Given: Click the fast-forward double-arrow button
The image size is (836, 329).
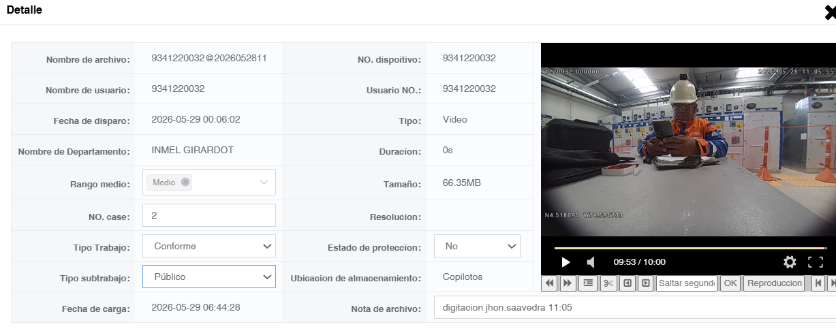Looking at the screenshot, I should coord(568,283).
